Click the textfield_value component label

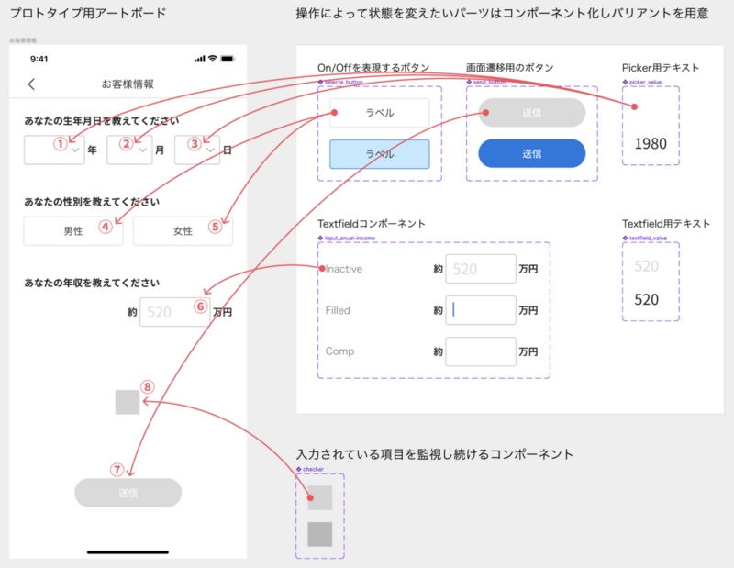[645, 238]
